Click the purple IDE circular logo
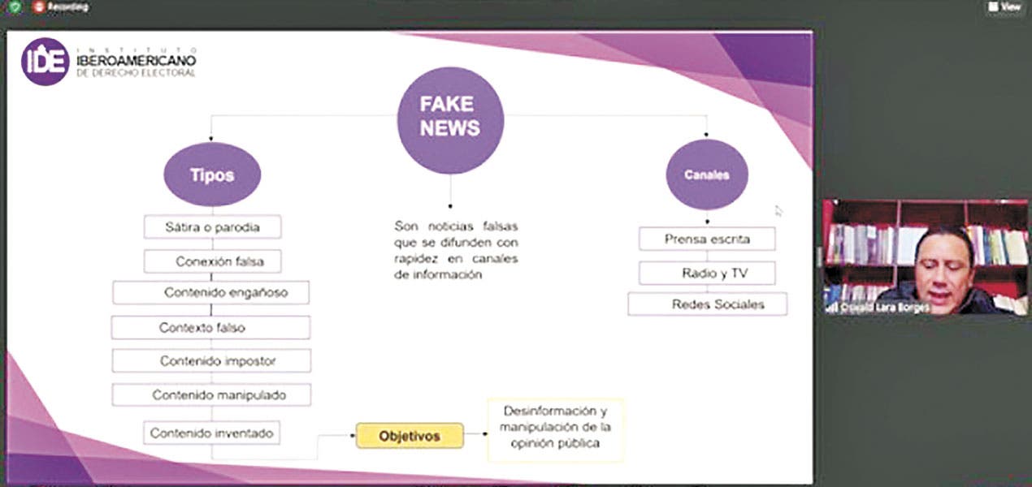The image size is (1032, 487). [45, 62]
